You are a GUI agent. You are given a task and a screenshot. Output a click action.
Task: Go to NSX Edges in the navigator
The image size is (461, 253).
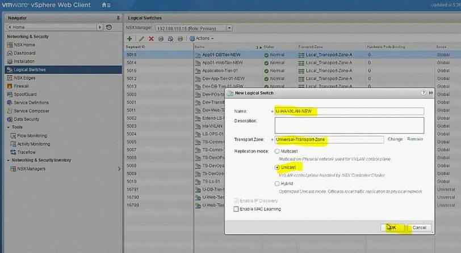[25, 78]
